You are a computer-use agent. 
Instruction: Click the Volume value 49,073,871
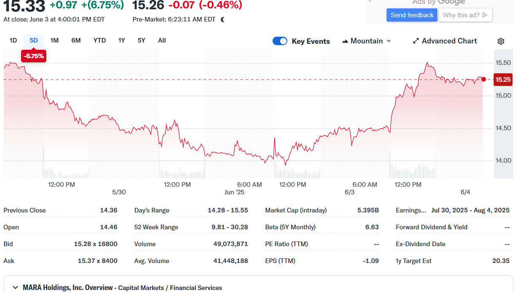coord(231,244)
